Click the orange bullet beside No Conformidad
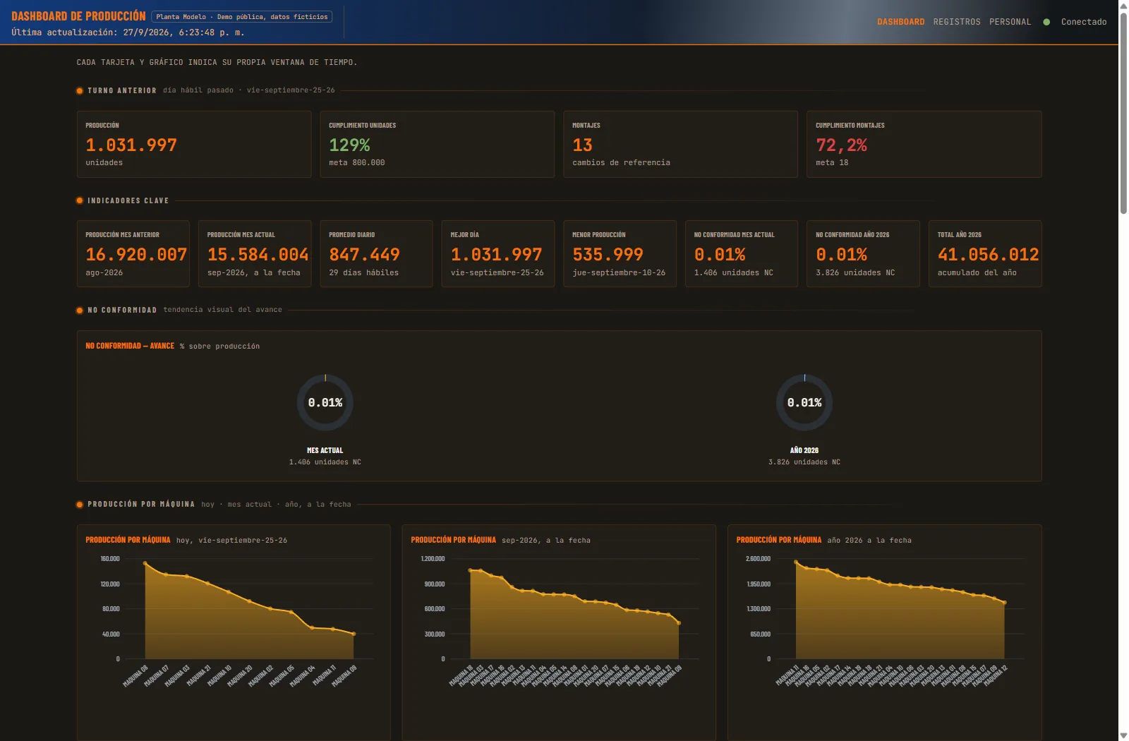This screenshot has height=741, width=1129. (80, 310)
